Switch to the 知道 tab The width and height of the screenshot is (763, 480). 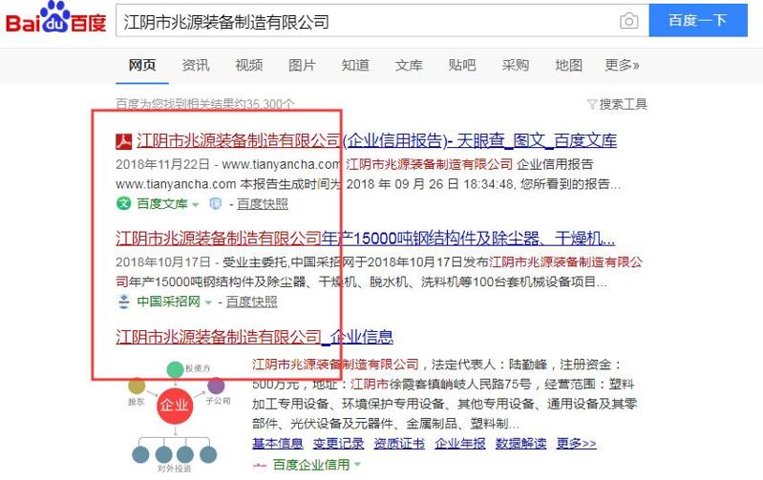[355, 65]
